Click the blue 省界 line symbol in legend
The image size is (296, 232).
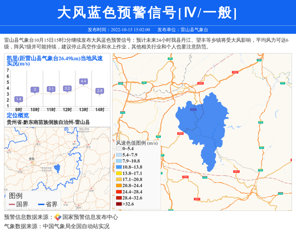(x=40, y=204)
